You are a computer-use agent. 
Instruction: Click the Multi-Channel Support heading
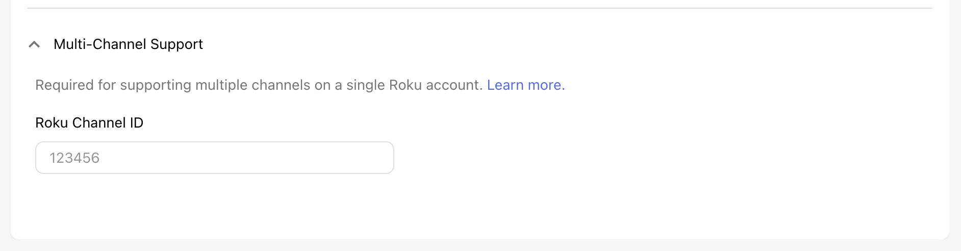pos(128,44)
